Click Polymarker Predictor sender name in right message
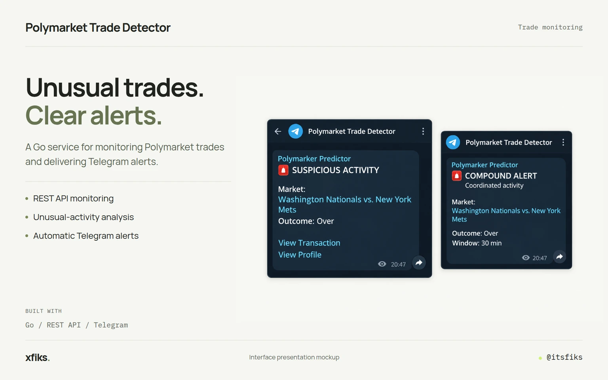 pyautogui.click(x=484, y=165)
